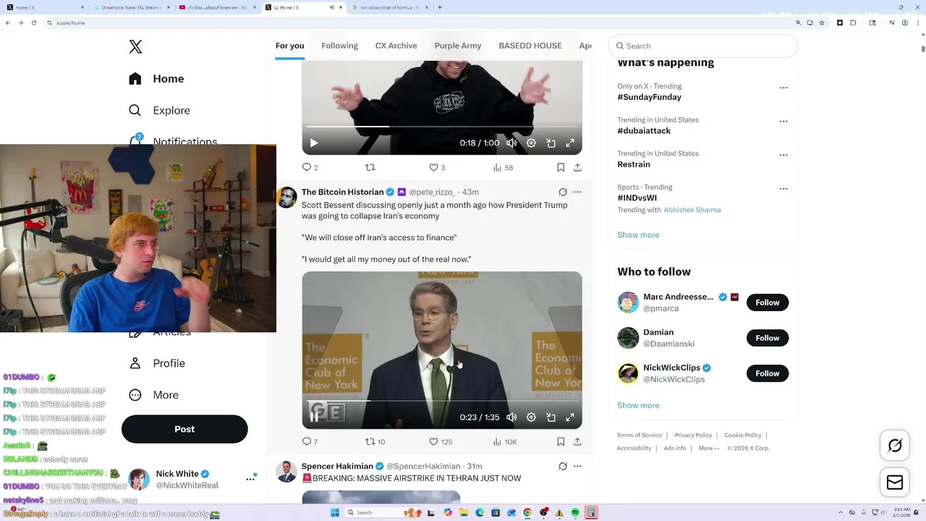Fullscreen the top video
The height and width of the screenshot is (521, 926).
pyautogui.click(x=570, y=143)
